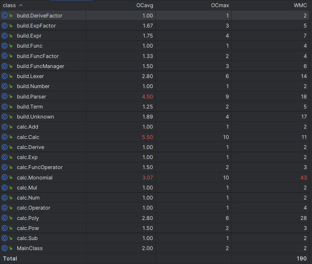
Task: Click the class icon for build.FuncFactor
Action: (x=4, y=56)
